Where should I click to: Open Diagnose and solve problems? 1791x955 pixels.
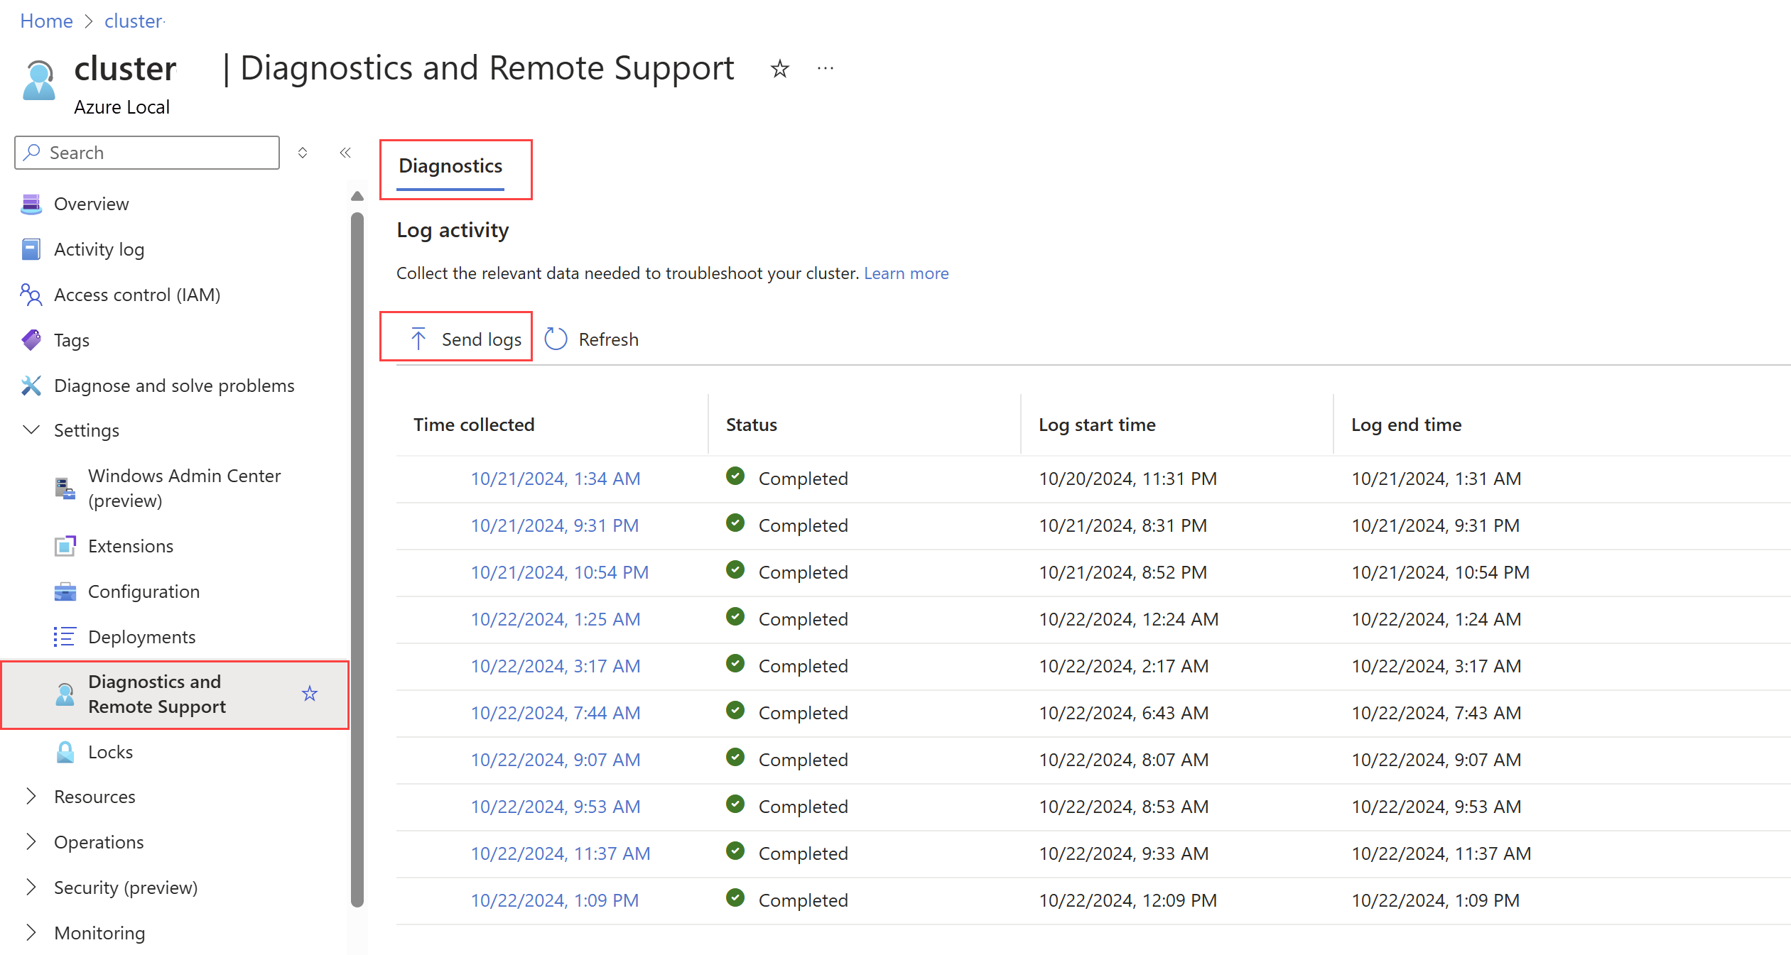point(173,386)
